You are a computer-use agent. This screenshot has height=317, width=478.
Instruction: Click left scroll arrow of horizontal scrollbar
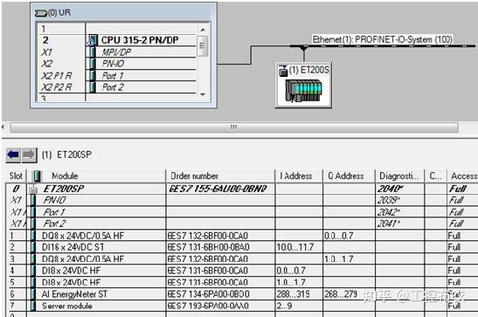point(3,127)
